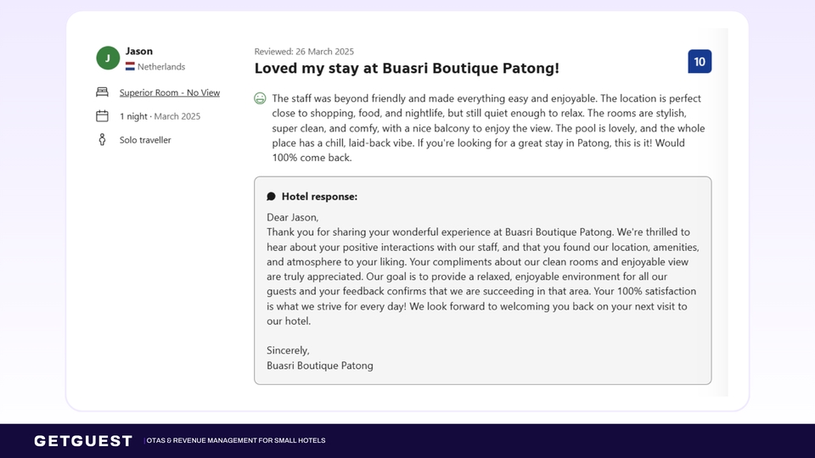Viewport: 815px width, 458px height.
Task: Click the Hotel response: heading
Action: (x=320, y=196)
